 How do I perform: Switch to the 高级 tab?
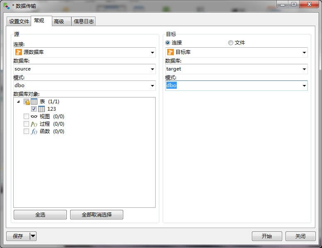point(59,22)
